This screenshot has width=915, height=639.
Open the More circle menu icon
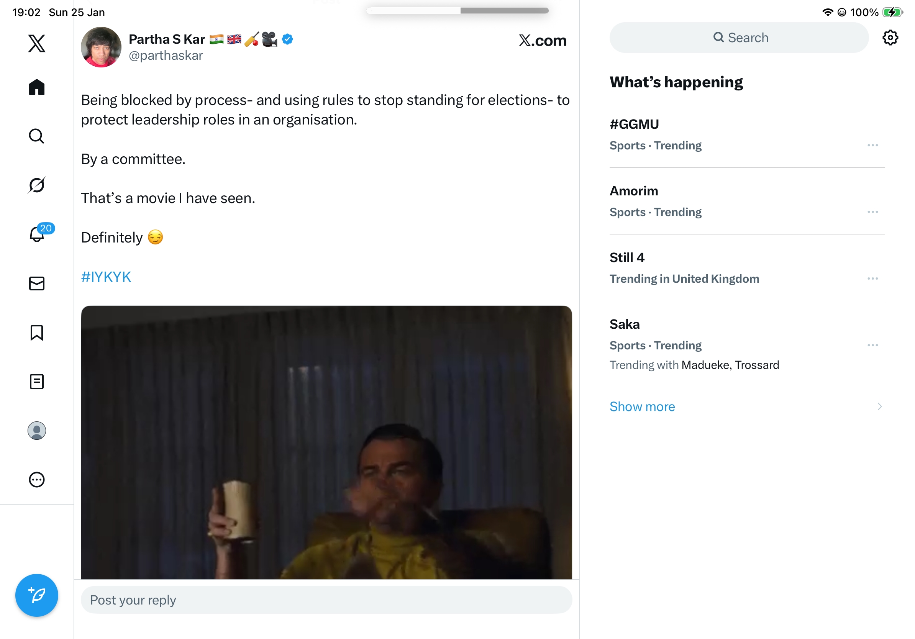pos(37,479)
